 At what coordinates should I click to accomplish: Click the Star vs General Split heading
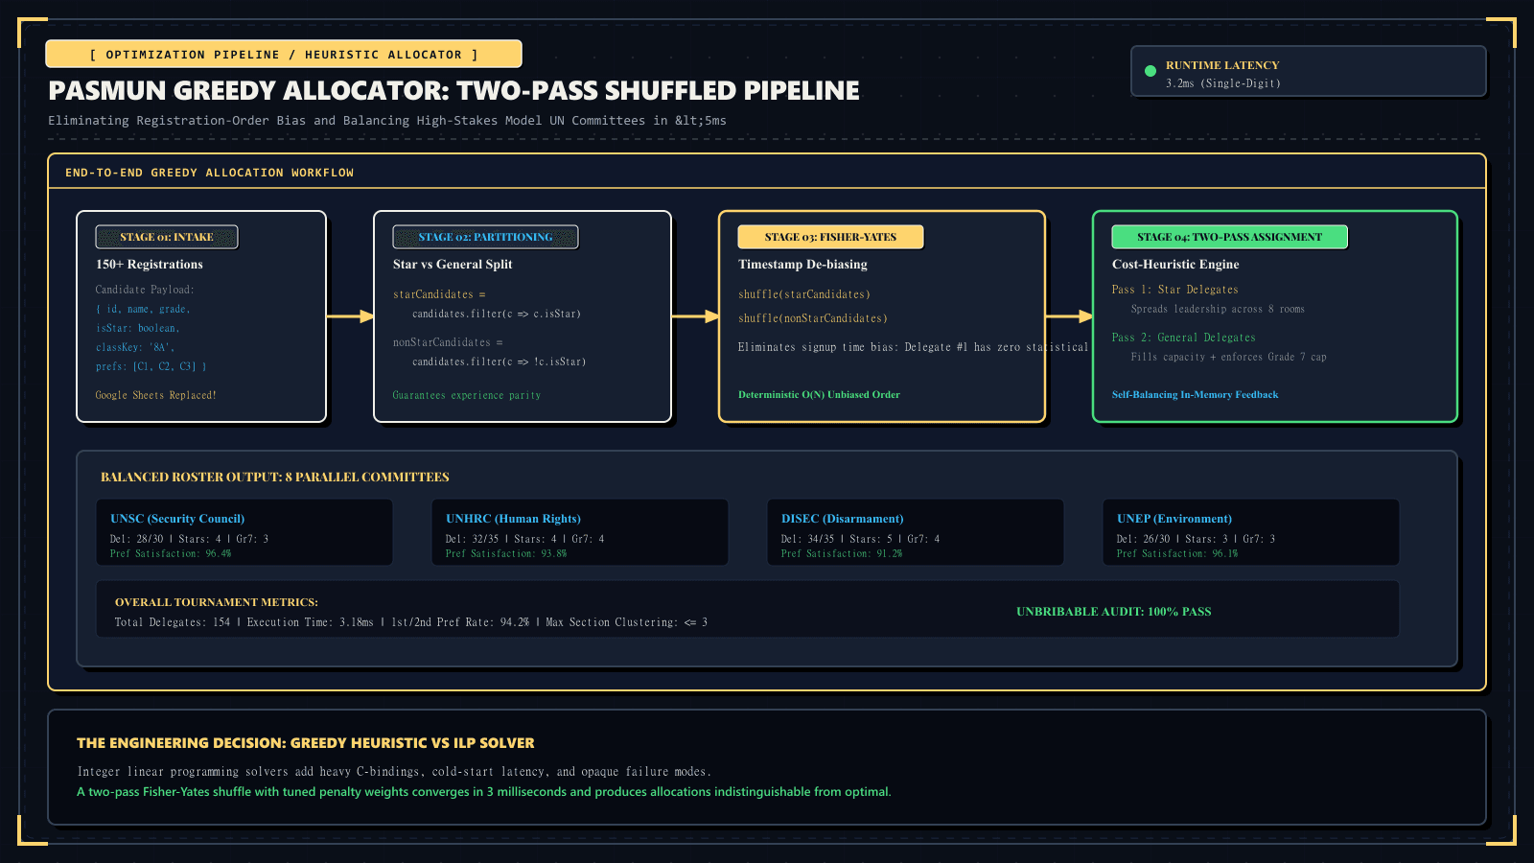point(453,265)
